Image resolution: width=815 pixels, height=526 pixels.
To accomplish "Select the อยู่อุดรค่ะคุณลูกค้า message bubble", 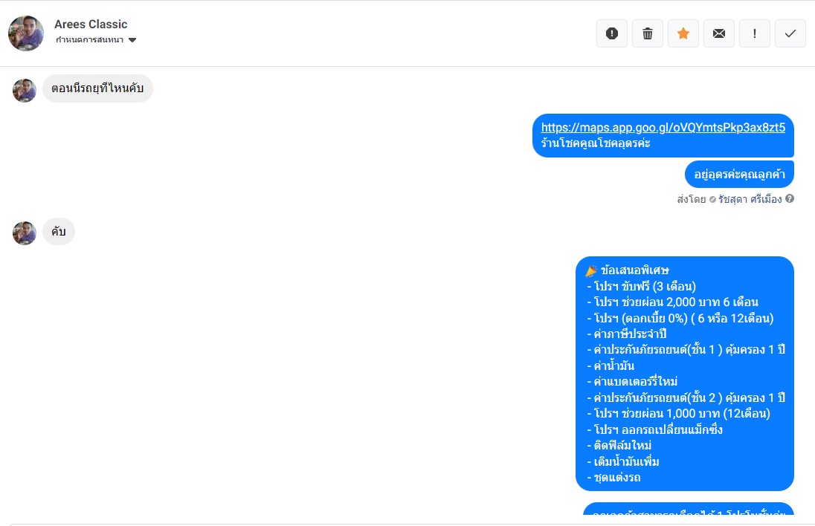I will (x=739, y=175).
